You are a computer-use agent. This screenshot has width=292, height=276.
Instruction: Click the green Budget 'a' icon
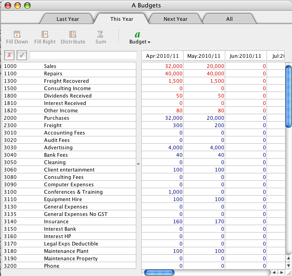[x=138, y=35]
